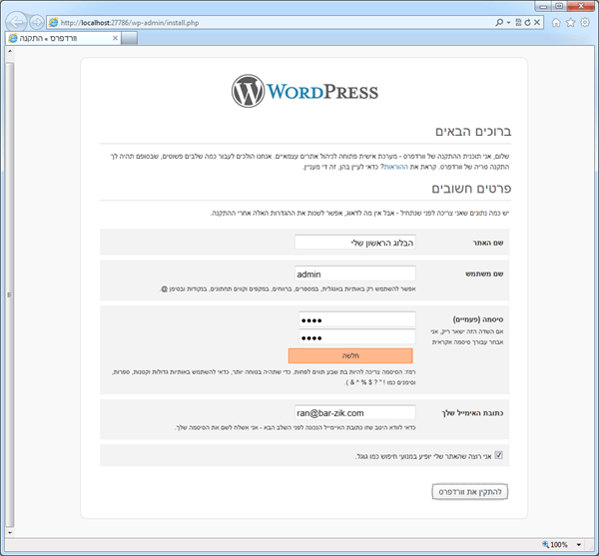Click the שם האתר label
The height and width of the screenshot is (556, 599).
click(x=488, y=243)
